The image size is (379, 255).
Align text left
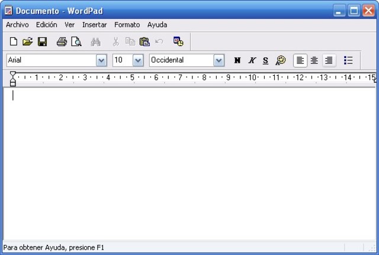pos(300,60)
